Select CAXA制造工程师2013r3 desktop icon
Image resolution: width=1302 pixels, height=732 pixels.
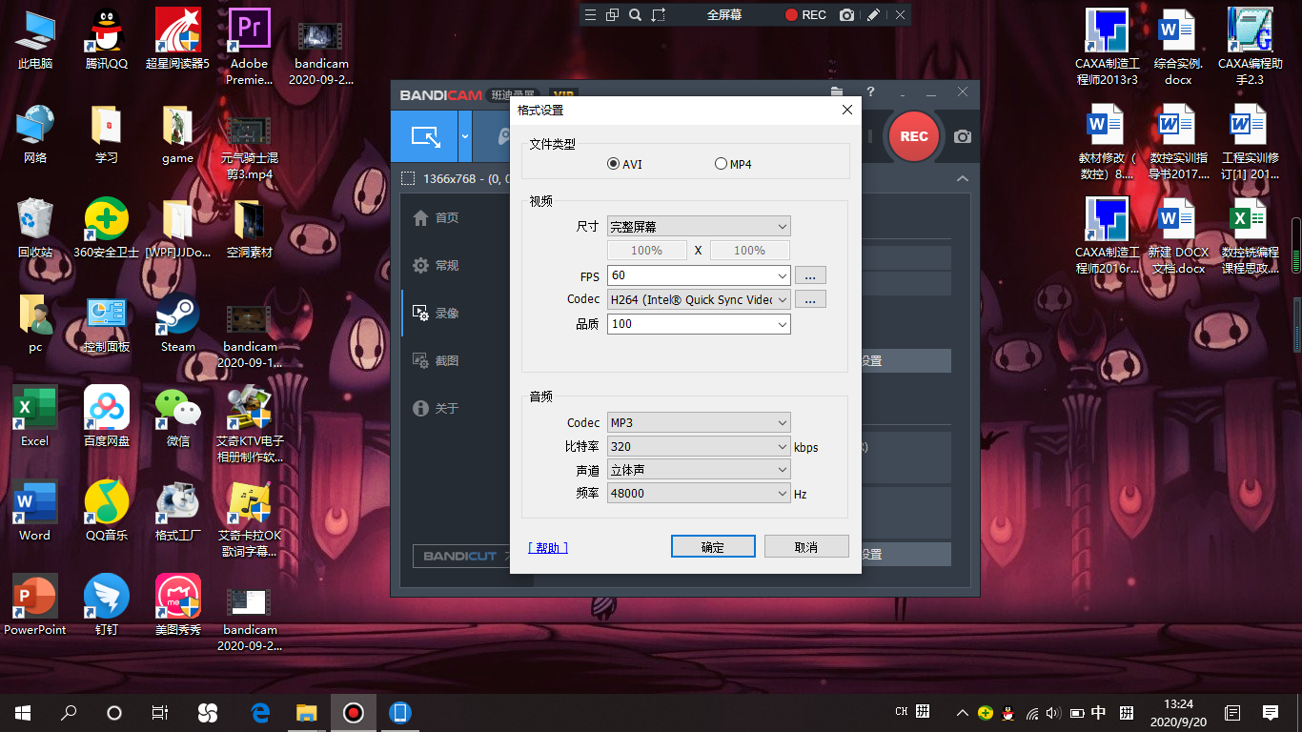click(1107, 47)
